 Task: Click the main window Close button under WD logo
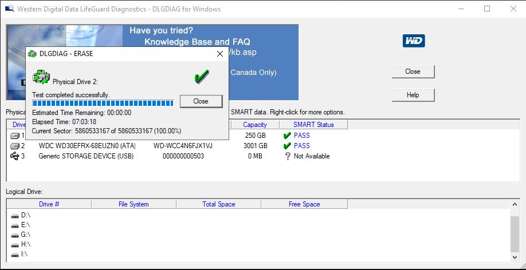pos(413,72)
